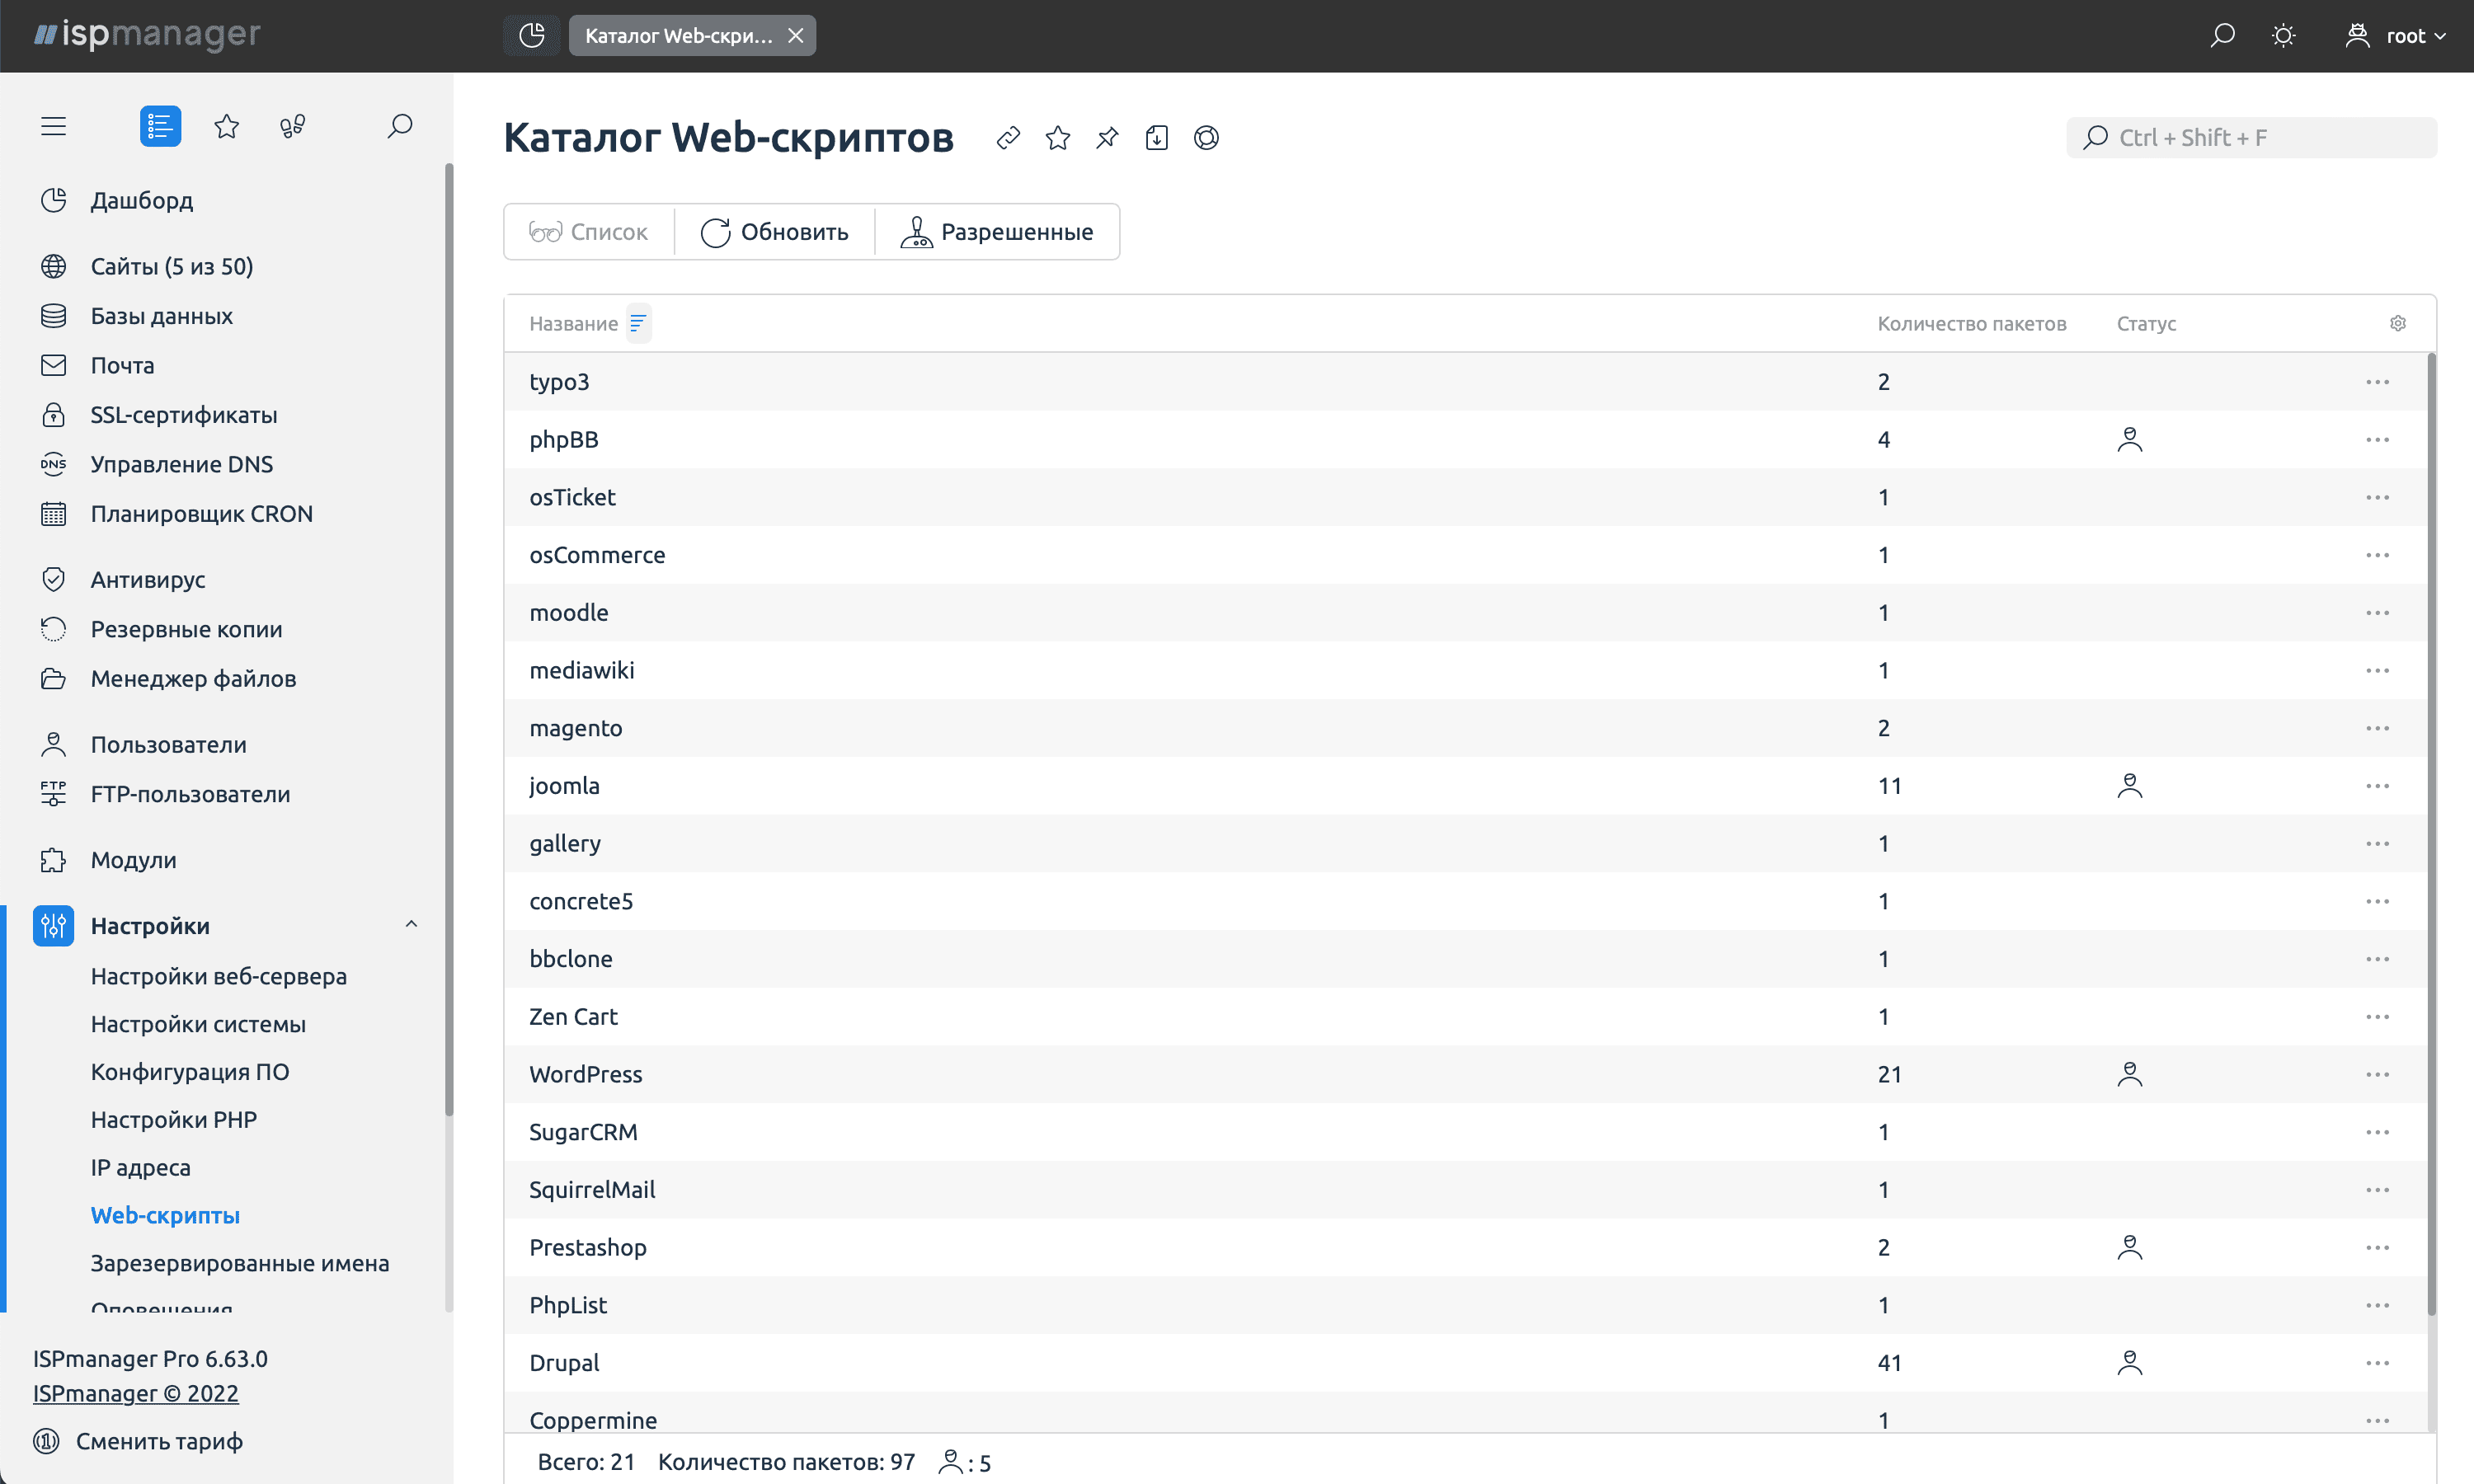Screen dimensions: 2474x1484
Task: Select the Менеджер файлов sidebar icon
Action: coord(53,678)
